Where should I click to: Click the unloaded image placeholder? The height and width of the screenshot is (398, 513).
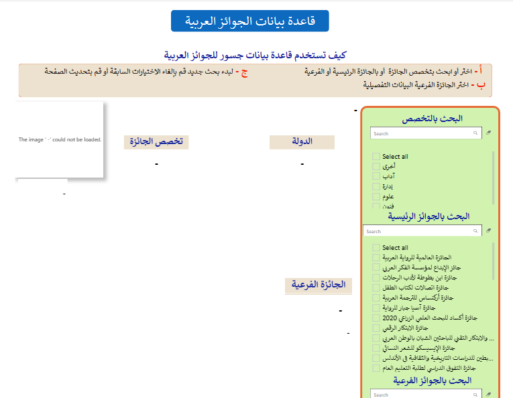point(59,139)
